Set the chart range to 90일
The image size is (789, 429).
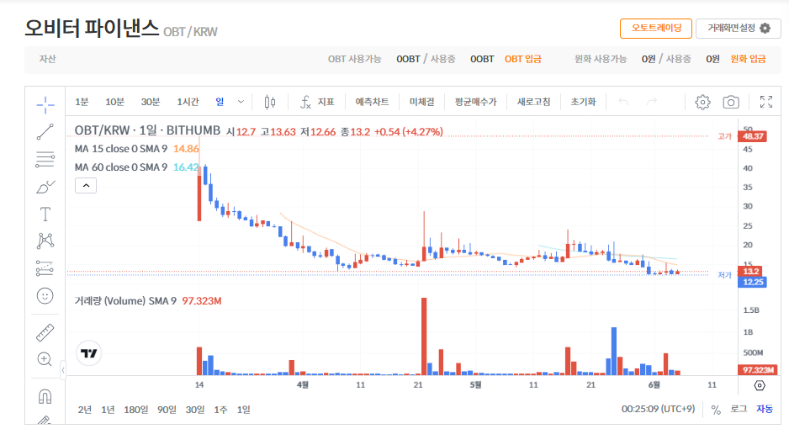pyautogui.click(x=167, y=410)
